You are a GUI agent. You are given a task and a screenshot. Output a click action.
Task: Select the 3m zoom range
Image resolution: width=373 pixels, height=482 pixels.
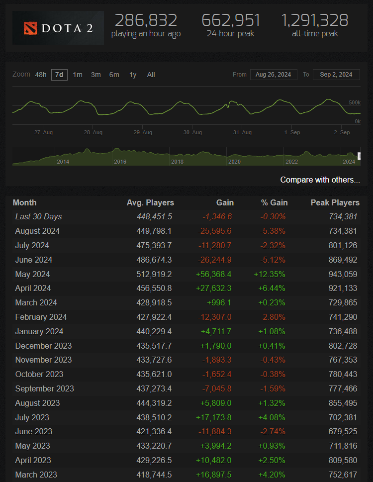tap(96, 75)
